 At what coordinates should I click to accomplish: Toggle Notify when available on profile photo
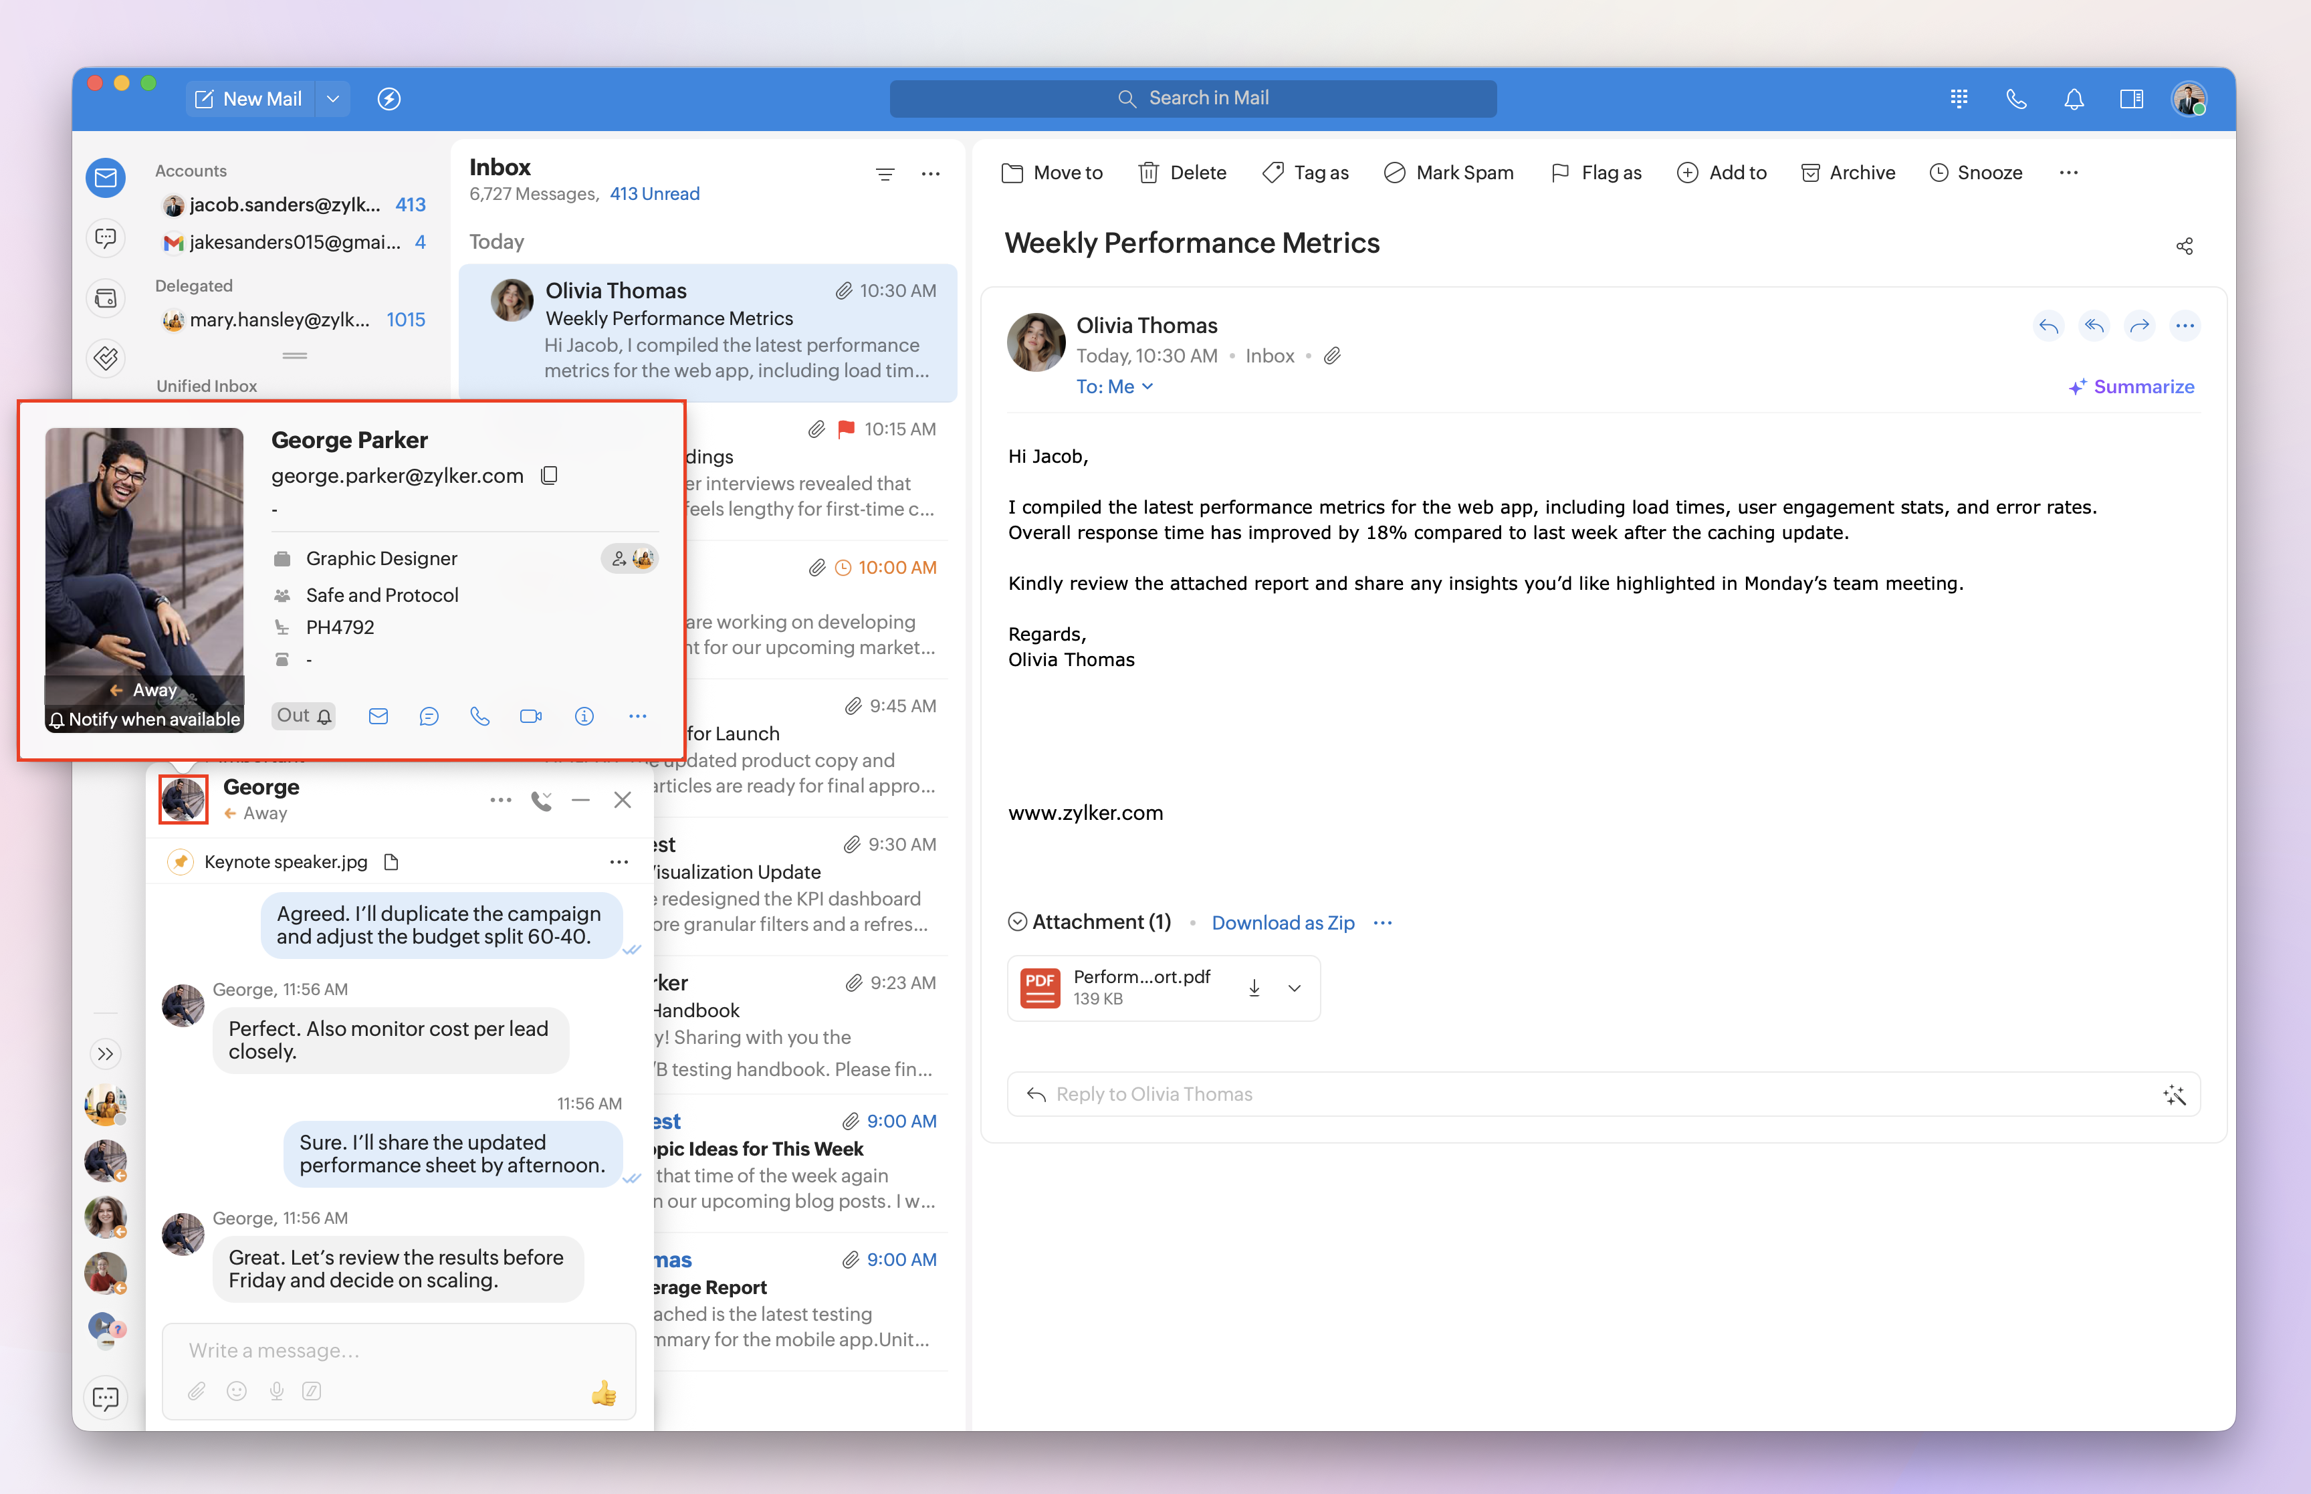click(x=144, y=719)
